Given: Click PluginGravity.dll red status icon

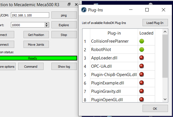Looking at the screenshot, I should coord(142,91).
